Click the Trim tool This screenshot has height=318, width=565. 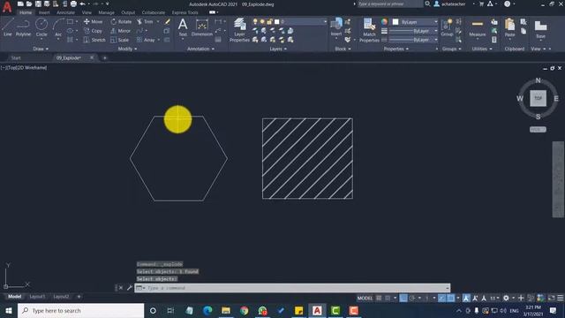coord(145,21)
